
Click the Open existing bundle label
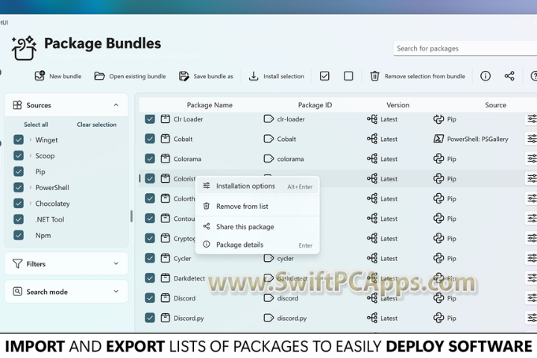point(137,76)
